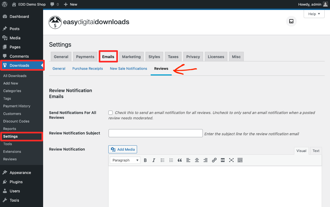330x207 pixels.
Task: Align text left
Action: [188, 160]
